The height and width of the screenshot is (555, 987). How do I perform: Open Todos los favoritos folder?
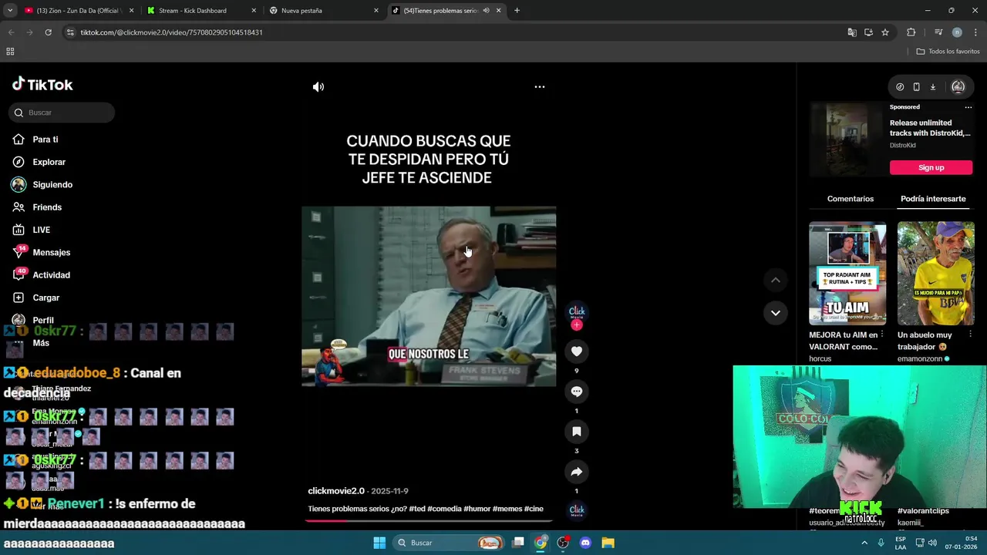click(x=948, y=52)
